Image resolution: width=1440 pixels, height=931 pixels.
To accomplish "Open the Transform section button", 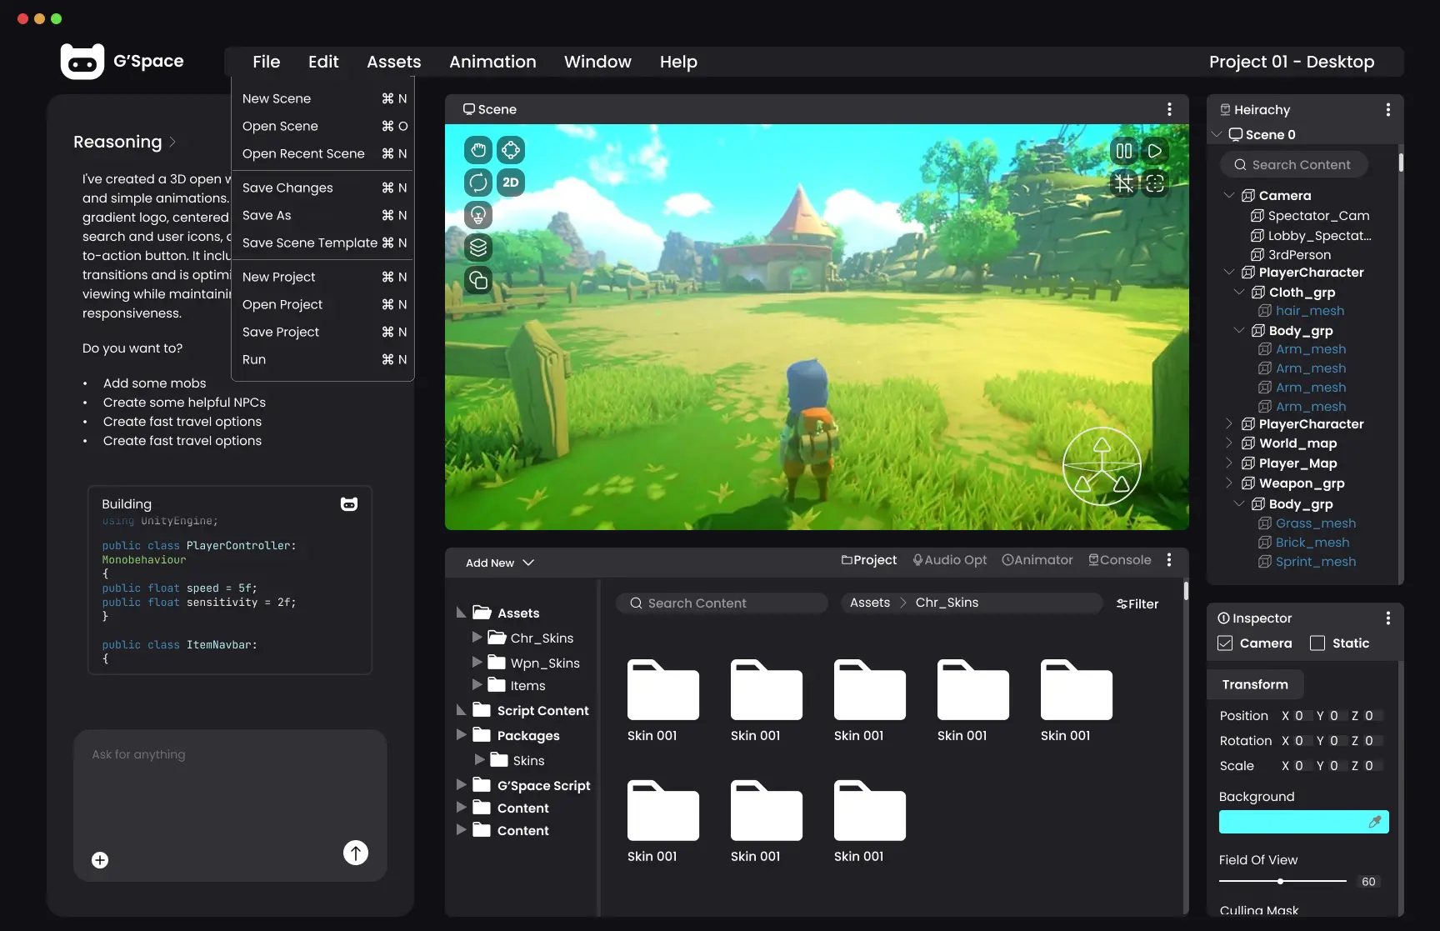I will [x=1255, y=684].
